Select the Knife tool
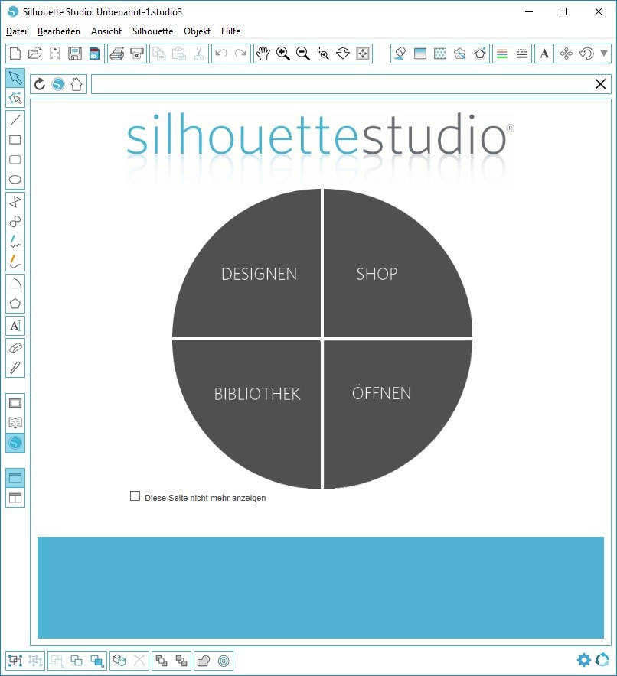 15,368
